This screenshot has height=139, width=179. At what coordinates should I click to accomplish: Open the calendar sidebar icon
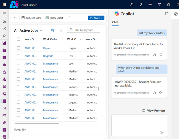click(x=4, y=50)
